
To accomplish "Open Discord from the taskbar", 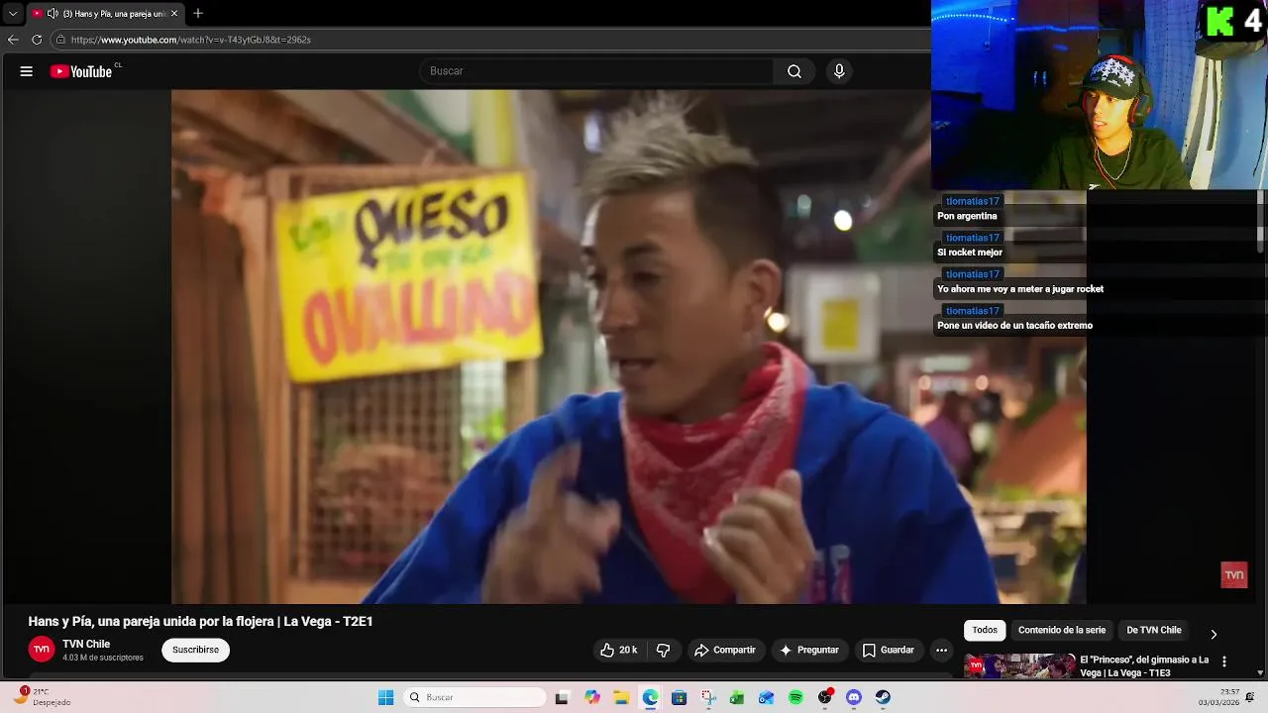I will click(x=854, y=697).
